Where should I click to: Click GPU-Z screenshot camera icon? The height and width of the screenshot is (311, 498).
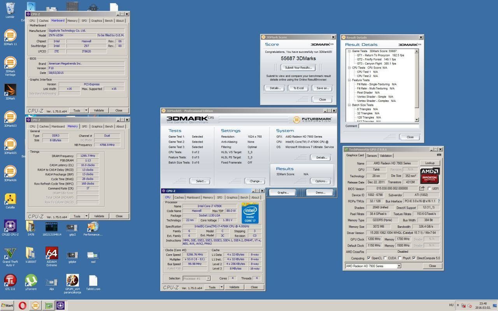[439, 155]
